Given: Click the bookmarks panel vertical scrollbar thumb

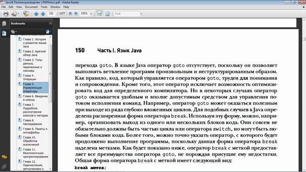Looking at the screenshot, I should tap(50, 73).
